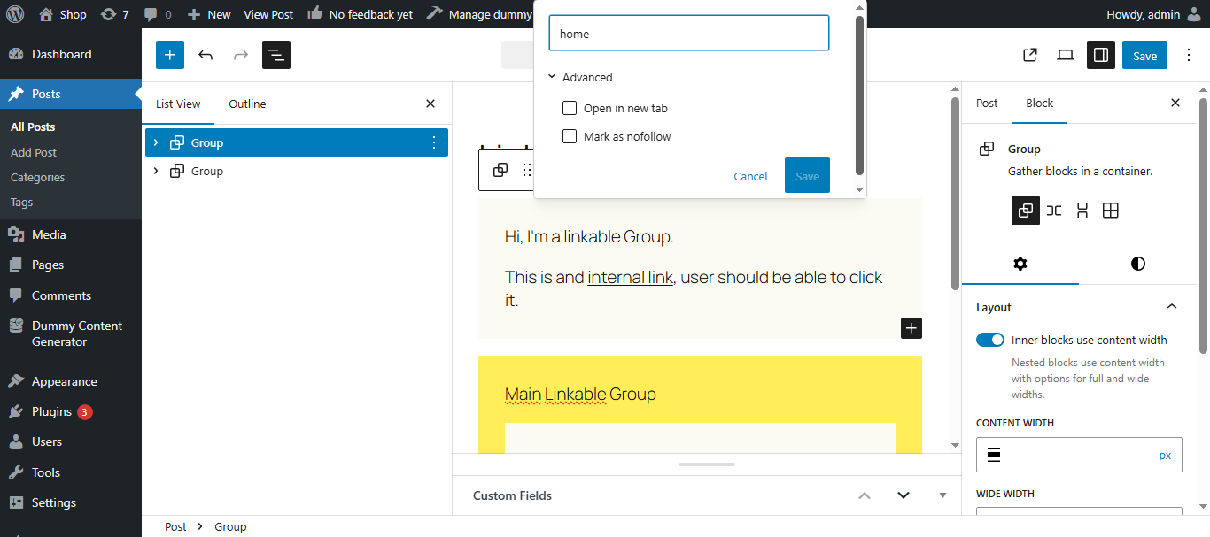1210x537 pixels.
Task: Open the editor Options three-dot menu
Action: [1189, 55]
